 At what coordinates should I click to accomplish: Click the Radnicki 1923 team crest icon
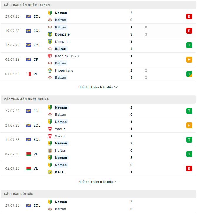pos(50,56)
